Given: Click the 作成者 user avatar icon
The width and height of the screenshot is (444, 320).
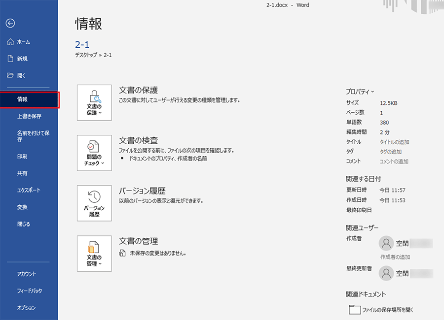Looking at the screenshot, I should (386, 243).
